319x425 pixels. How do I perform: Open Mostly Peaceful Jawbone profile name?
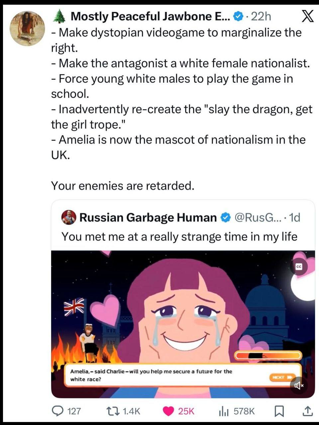150,16
